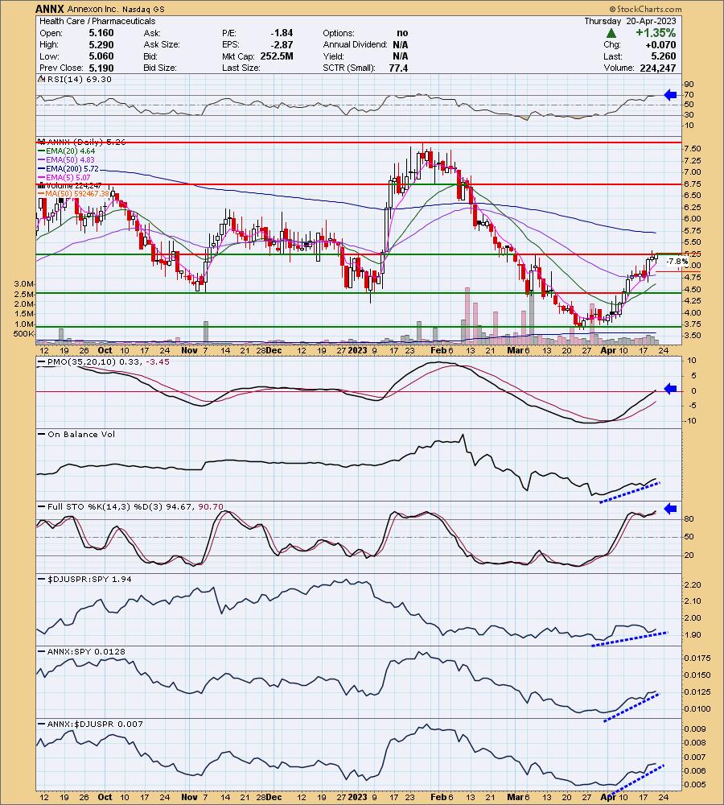Click the P/E value -1.84

(282, 33)
